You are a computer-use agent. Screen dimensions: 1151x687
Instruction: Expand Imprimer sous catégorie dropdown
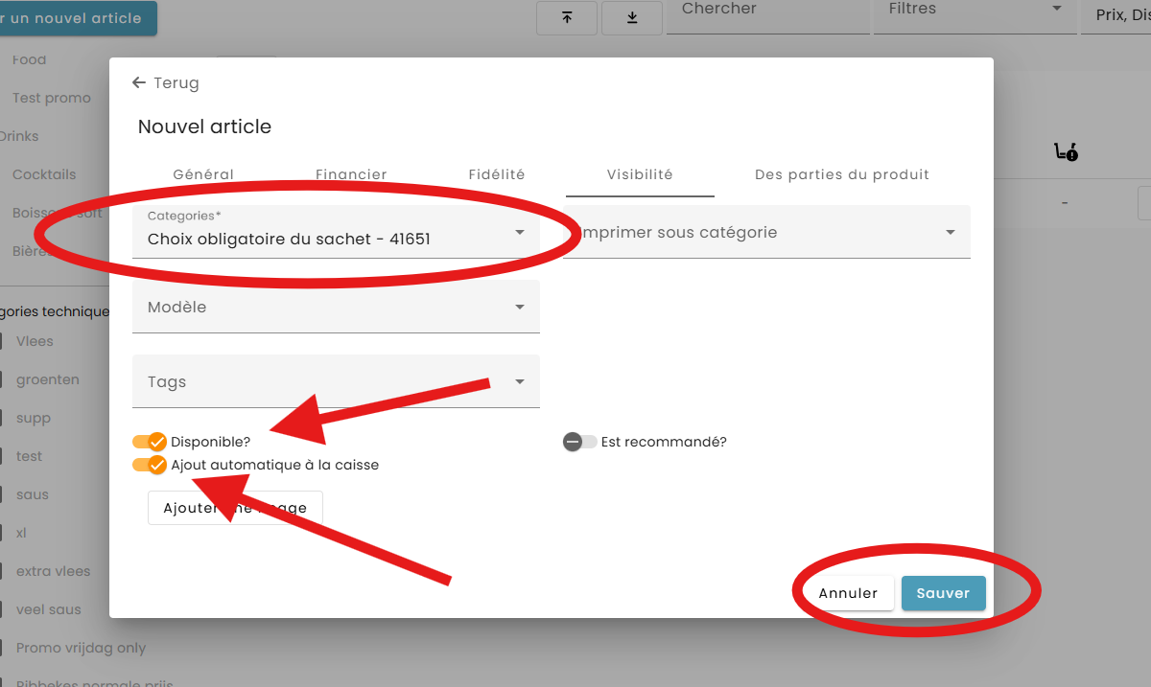pyautogui.click(x=766, y=233)
